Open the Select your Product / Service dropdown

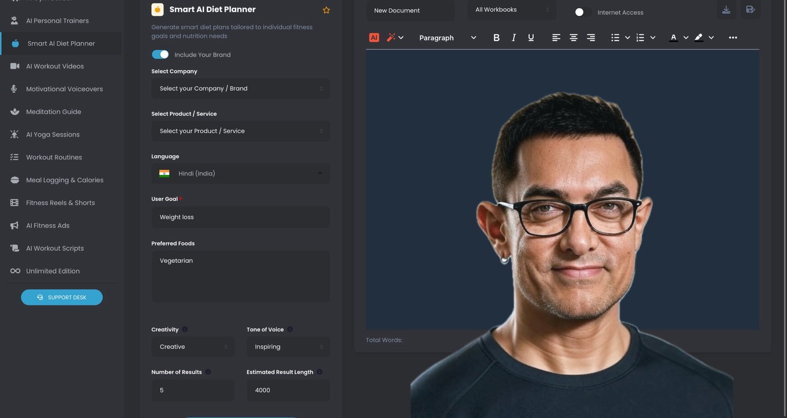[x=240, y=131]
